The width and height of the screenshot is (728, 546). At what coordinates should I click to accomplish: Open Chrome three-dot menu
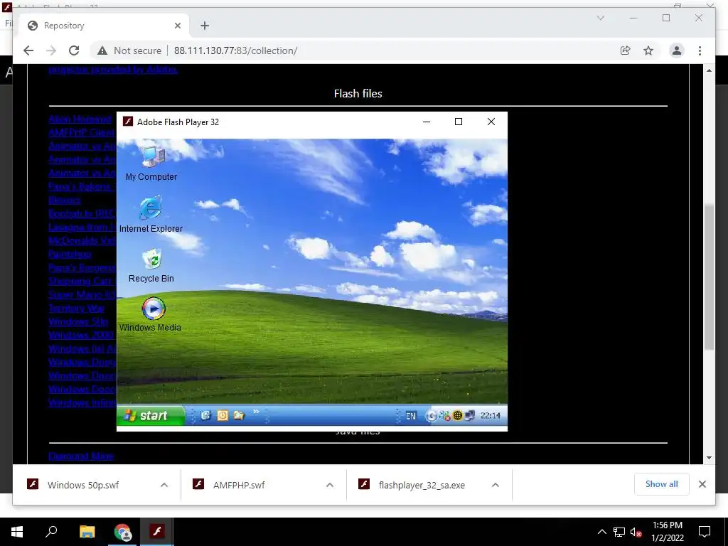pos(700,50)
